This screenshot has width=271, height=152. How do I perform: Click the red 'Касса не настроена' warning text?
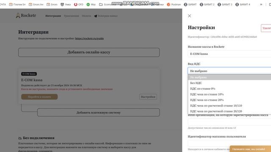point(67,89)
